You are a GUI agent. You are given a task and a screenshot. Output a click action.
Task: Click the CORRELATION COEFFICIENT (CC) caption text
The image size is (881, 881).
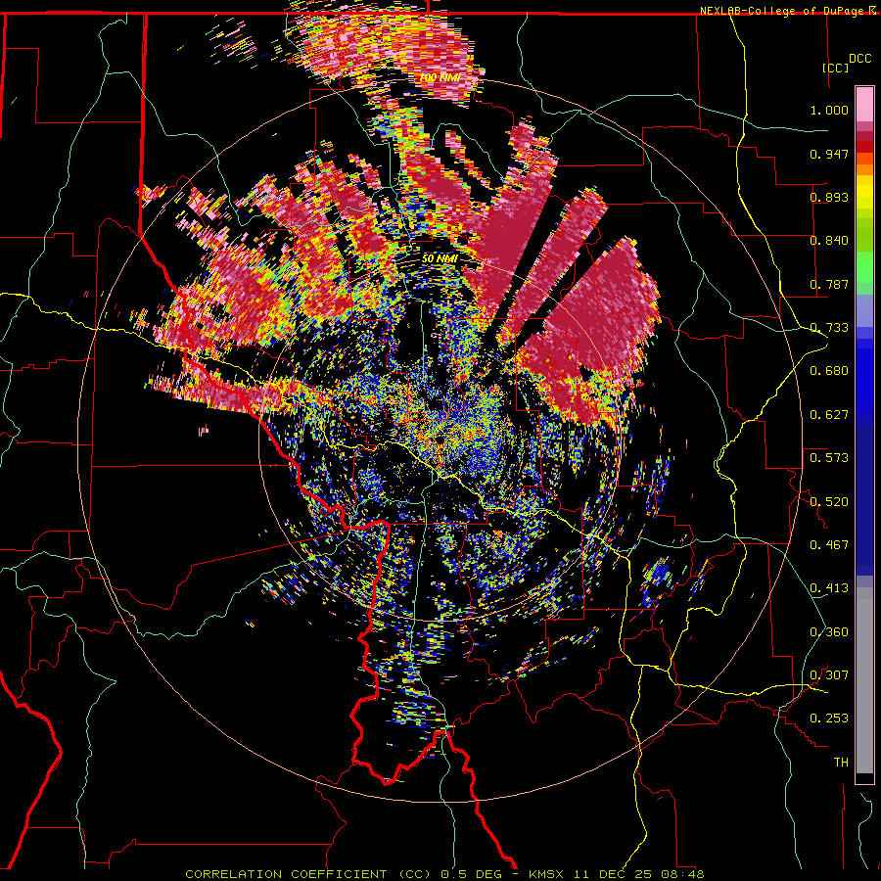click(x=308, y=874)
